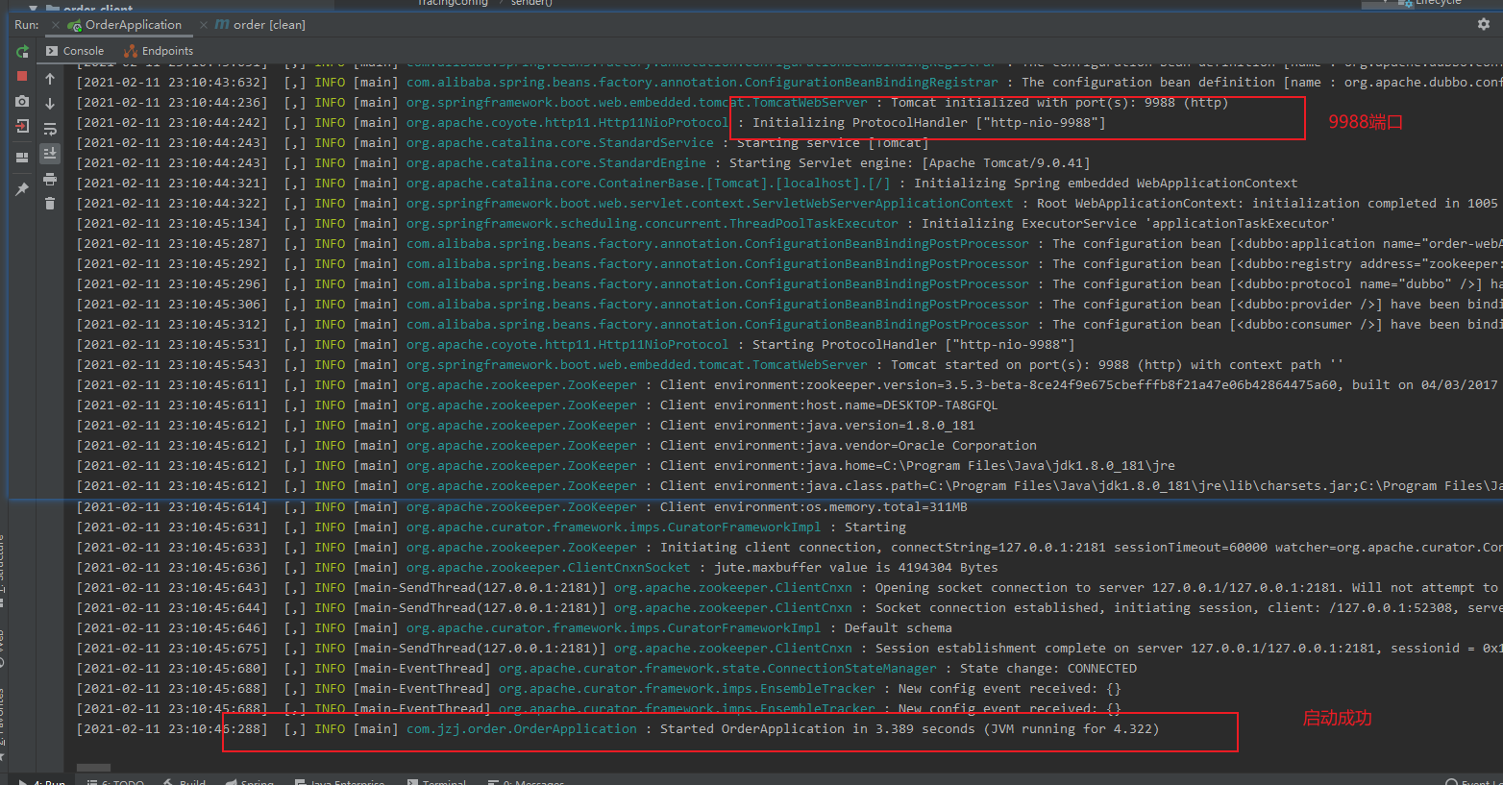The image size is (1503, 785).
Task: Open the Endpoints tab
Action: 160,51
